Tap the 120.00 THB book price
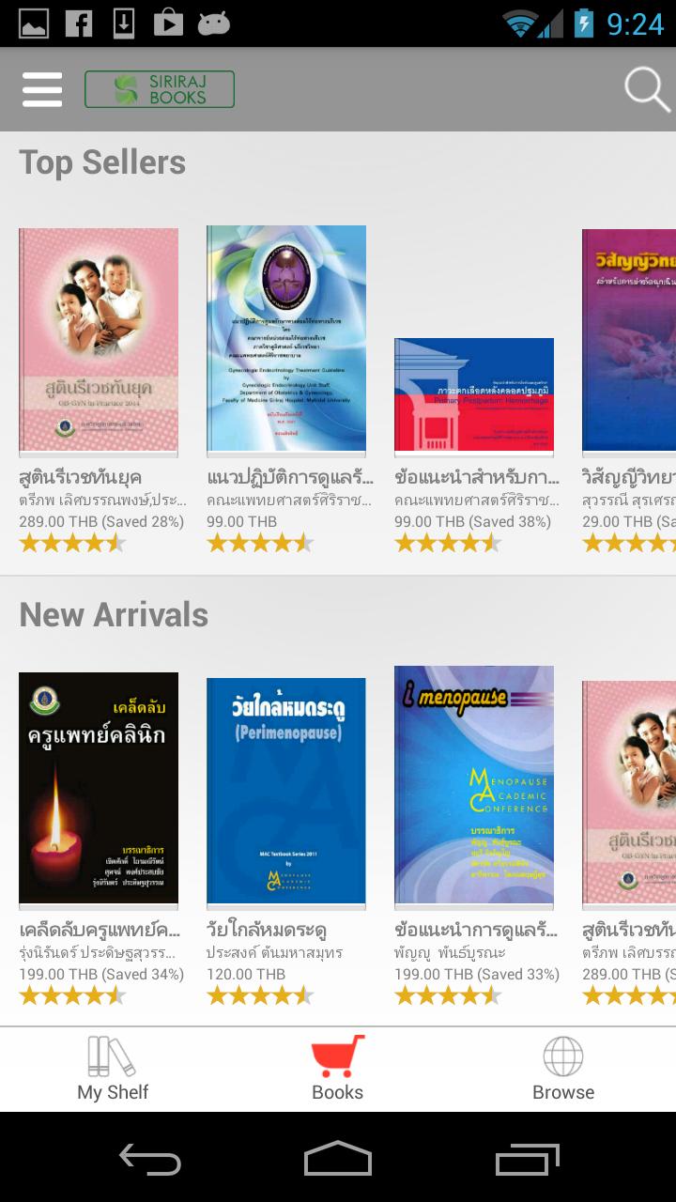Image resolution: width=676 pixels, height=1202 pixels. click(x=246, y=974)
